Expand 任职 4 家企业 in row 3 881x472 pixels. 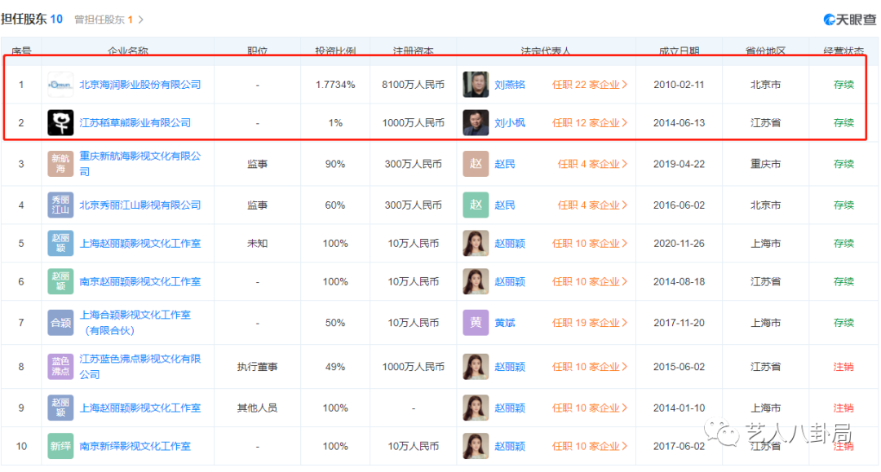click(592, 164)
